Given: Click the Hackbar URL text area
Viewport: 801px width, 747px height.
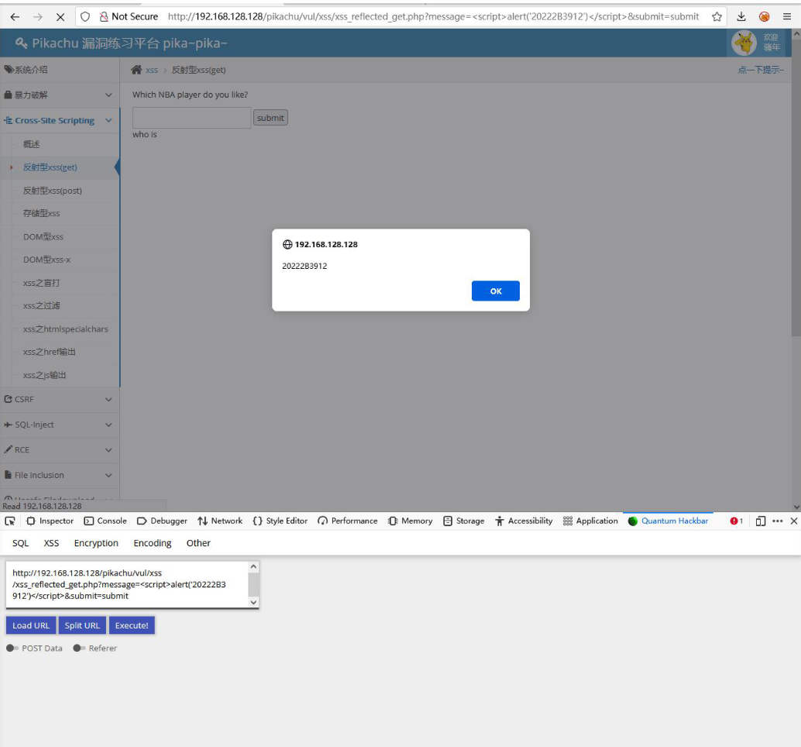Looking at the screenshot, I should coord(127,584).
